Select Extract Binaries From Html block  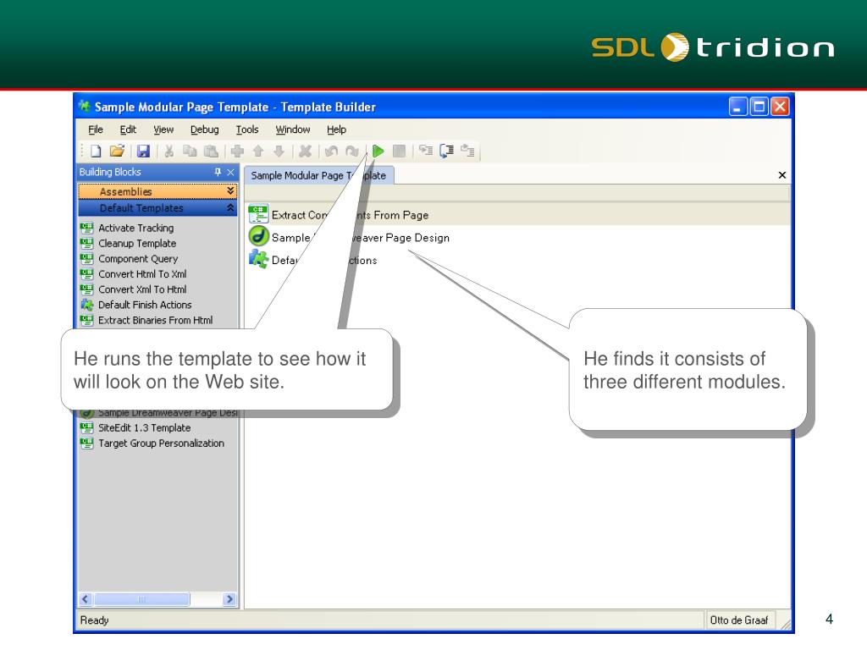pos(156,320)
